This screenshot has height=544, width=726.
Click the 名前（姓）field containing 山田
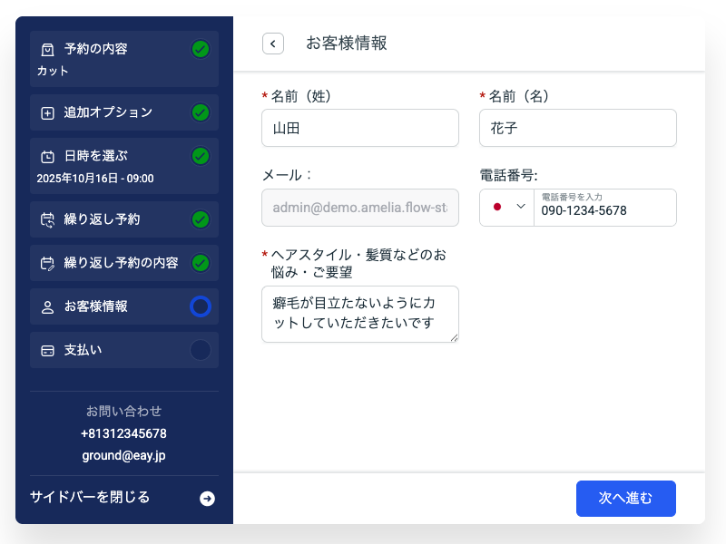(x=359, y=128)
